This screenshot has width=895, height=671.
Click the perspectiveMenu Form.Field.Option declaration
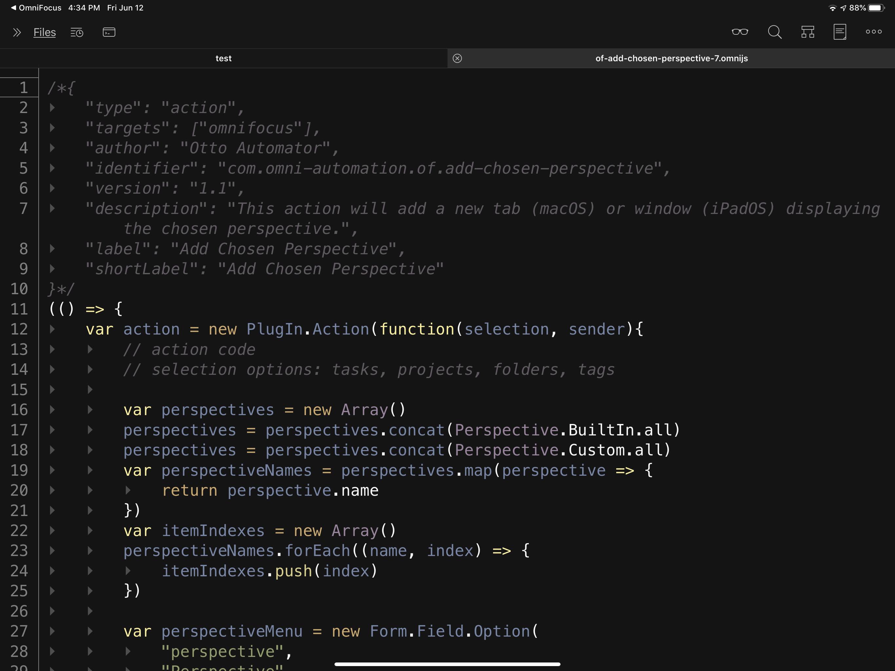pyautogui.click(x=331, y=631)
